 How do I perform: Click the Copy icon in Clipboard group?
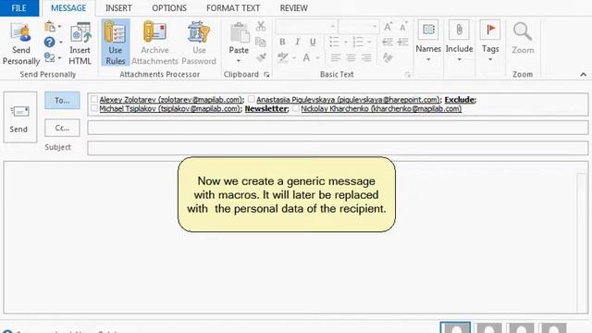click(261, 42)
